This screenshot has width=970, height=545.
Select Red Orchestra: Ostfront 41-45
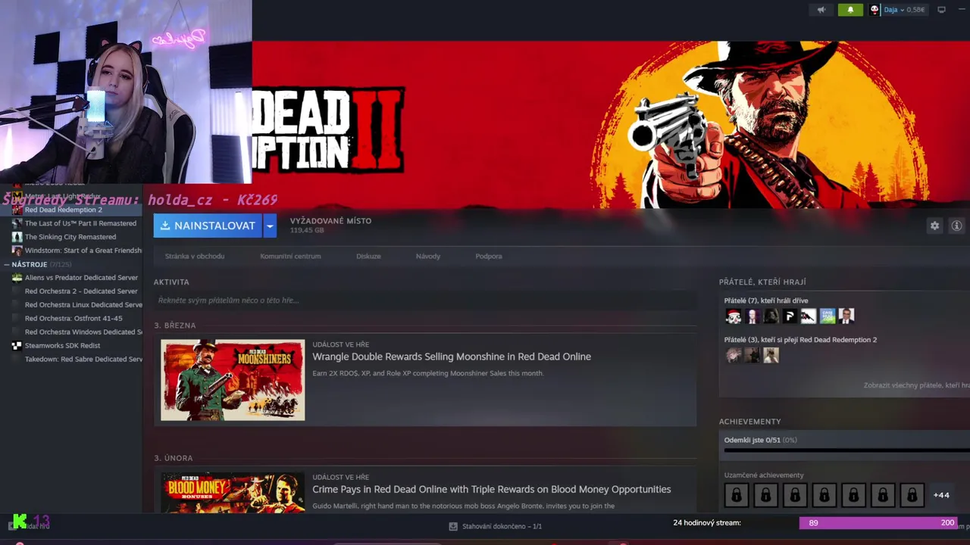(x=74, y=319)
